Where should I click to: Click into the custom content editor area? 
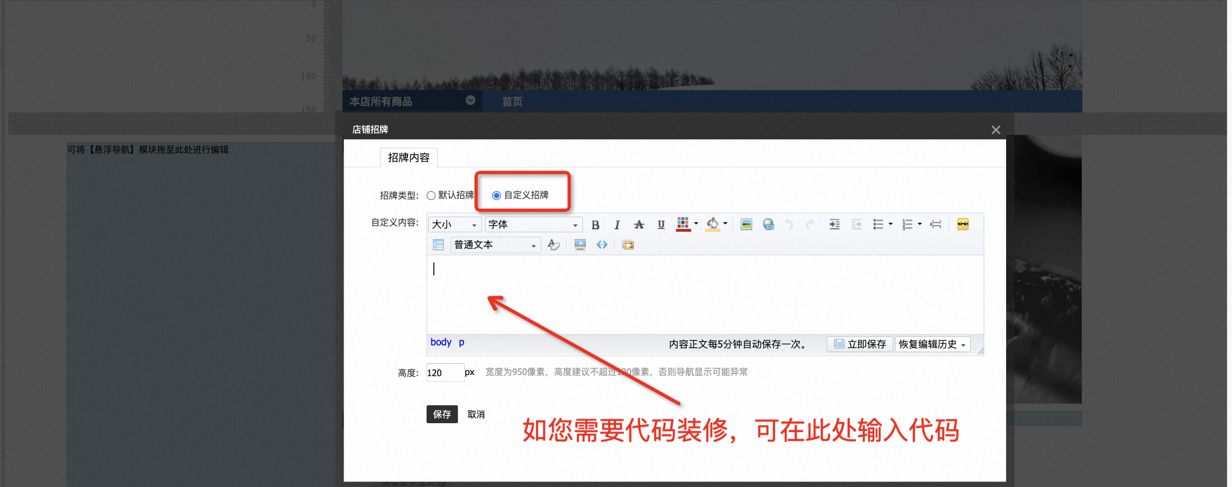pos(705,295)
